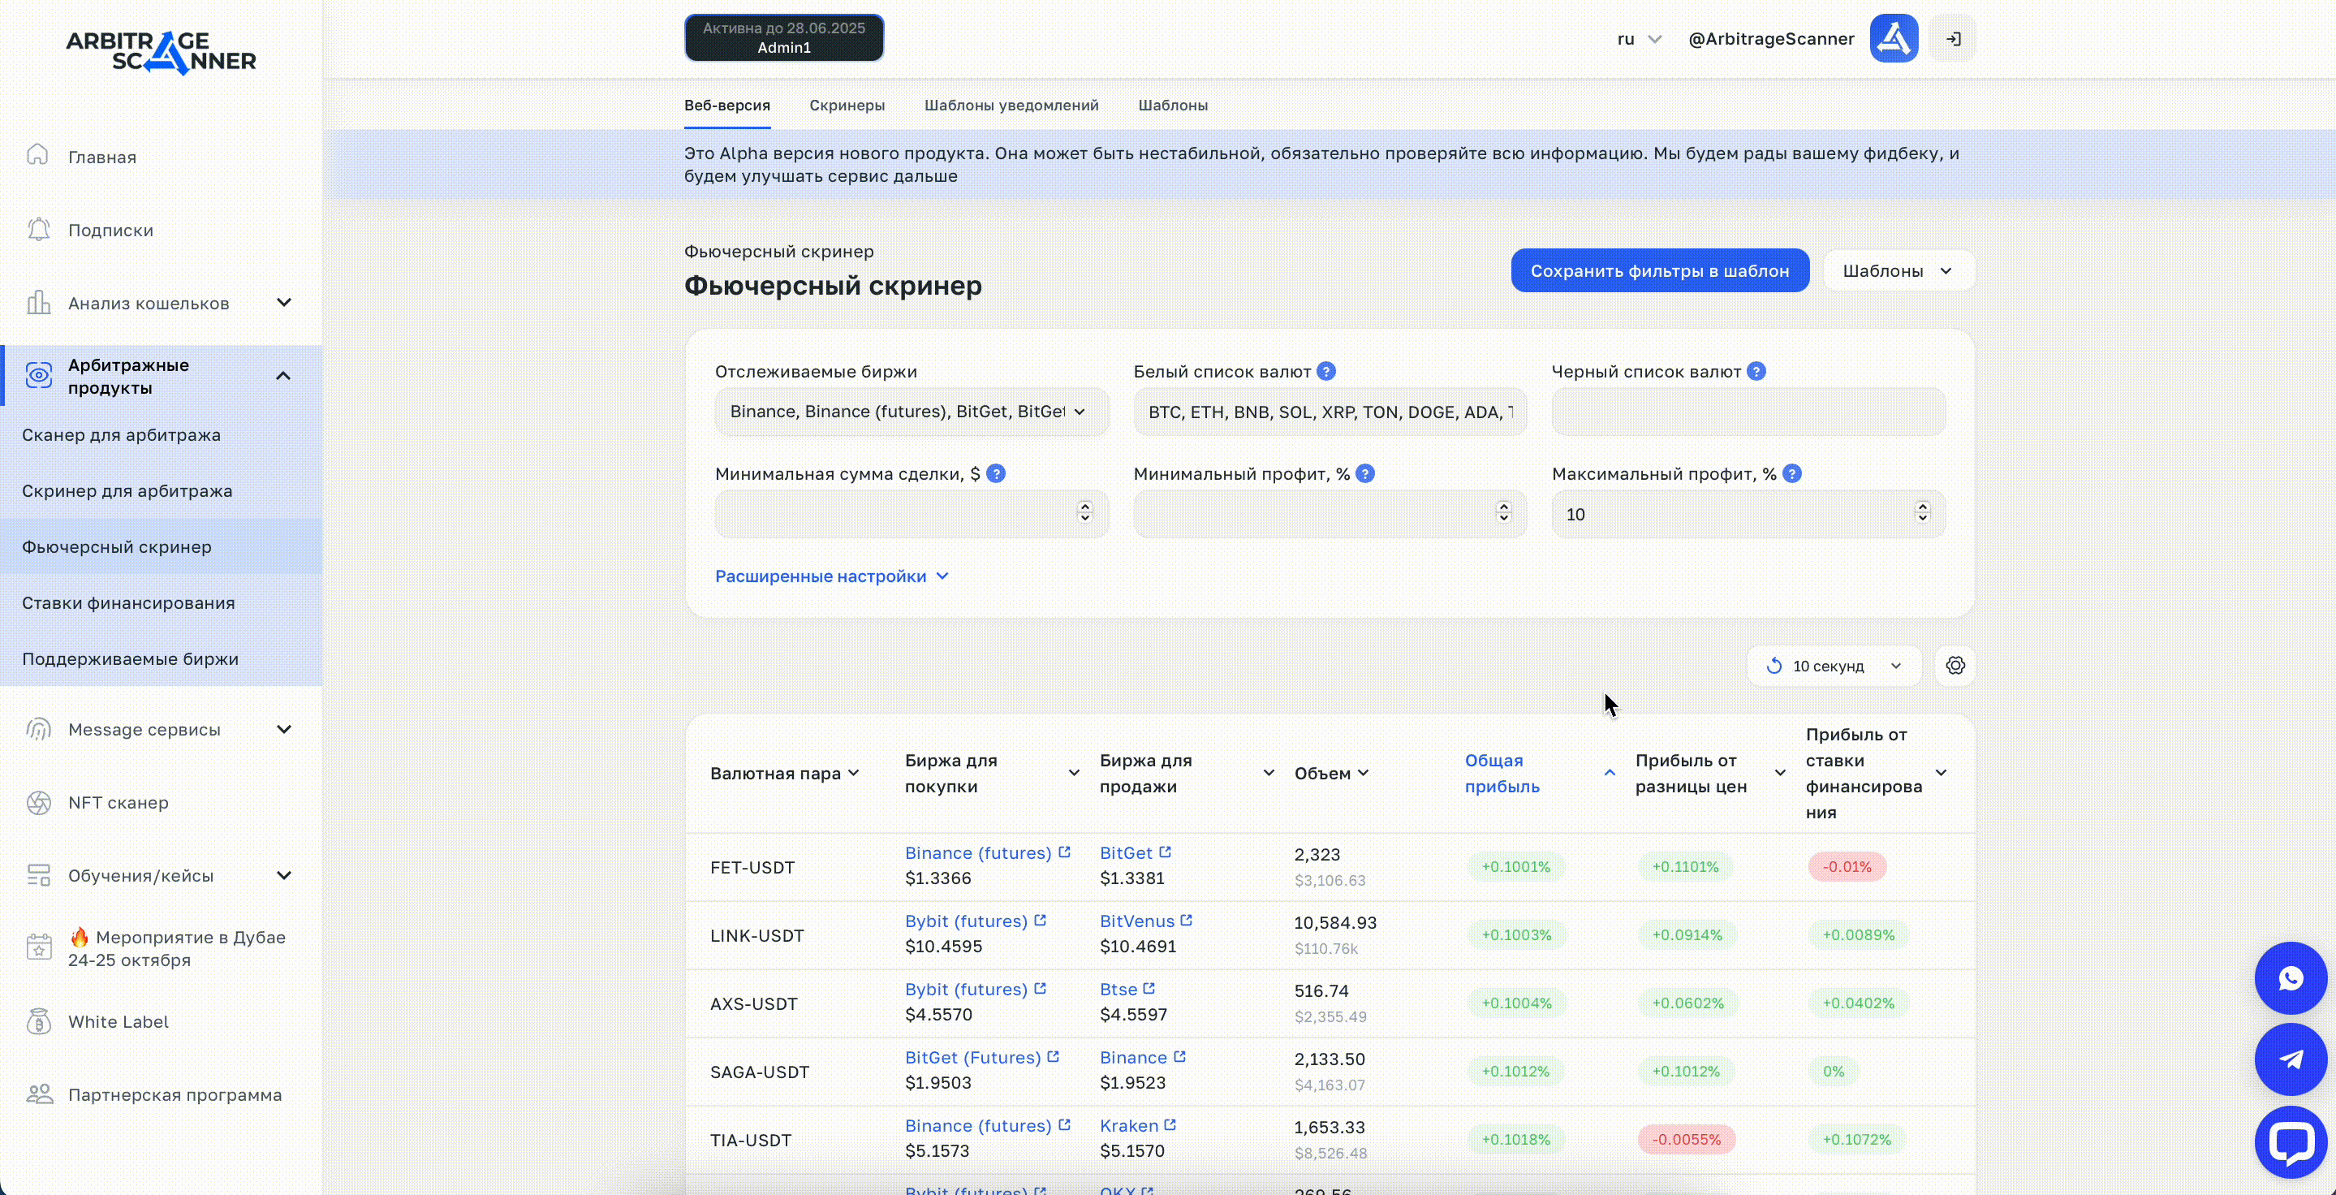Click help icon next to Минимальный профит

coord(1364,473)
